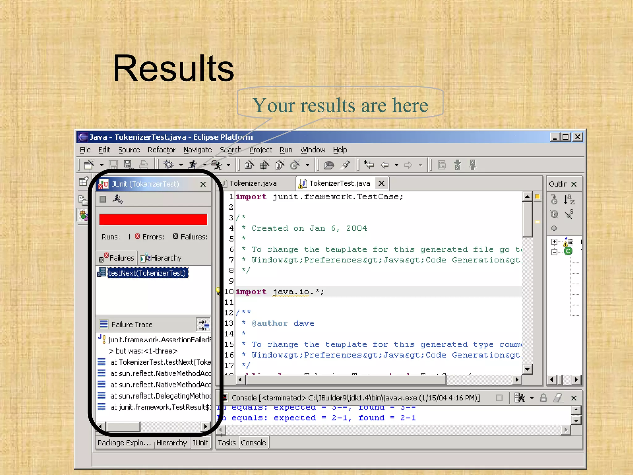633x475 pixels.
Task: Click the red JUnit progress bar
Action: pyautogui.click(x=153, y=219)
